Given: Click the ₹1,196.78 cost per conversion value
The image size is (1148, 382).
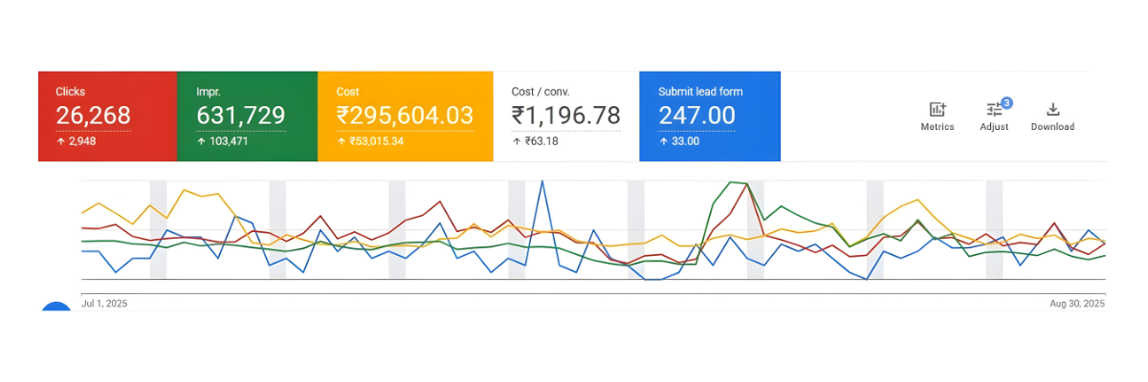Looking at the screenshot, I should coord(565,116).
